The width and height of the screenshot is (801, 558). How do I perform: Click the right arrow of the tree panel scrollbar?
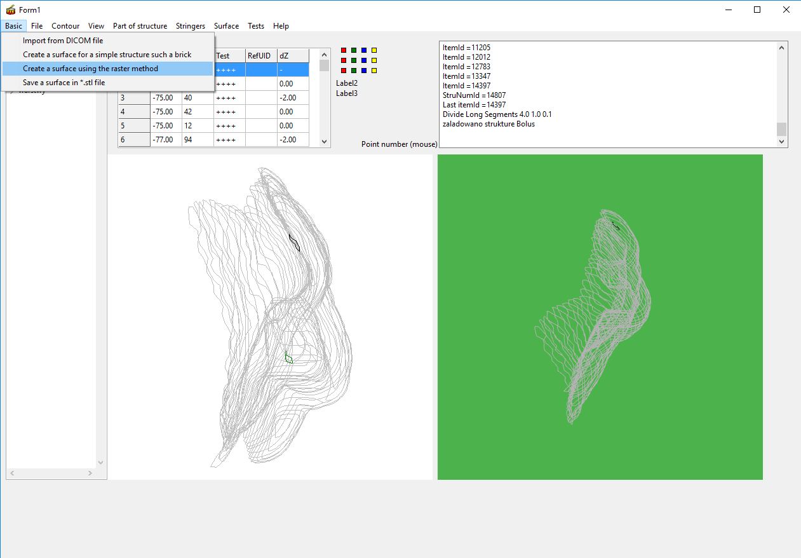coord(90,473)
